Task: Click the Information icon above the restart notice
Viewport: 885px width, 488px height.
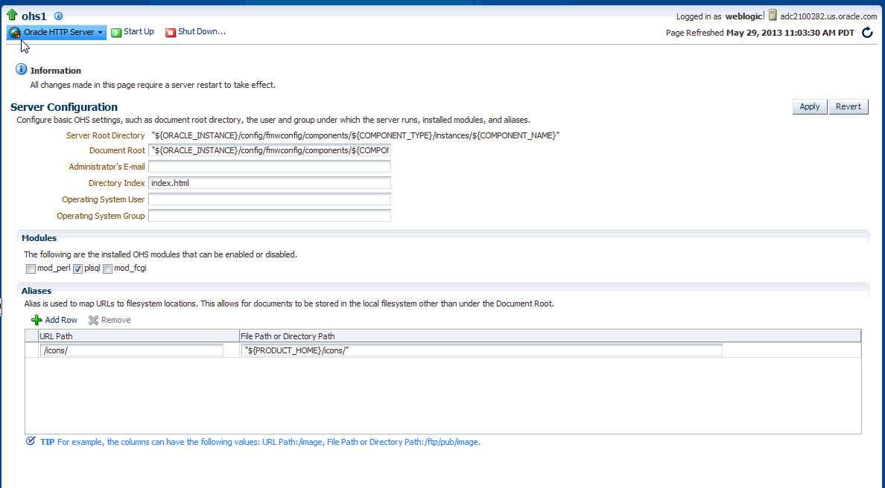Action: pyautogui.click(x=21, y=69)
